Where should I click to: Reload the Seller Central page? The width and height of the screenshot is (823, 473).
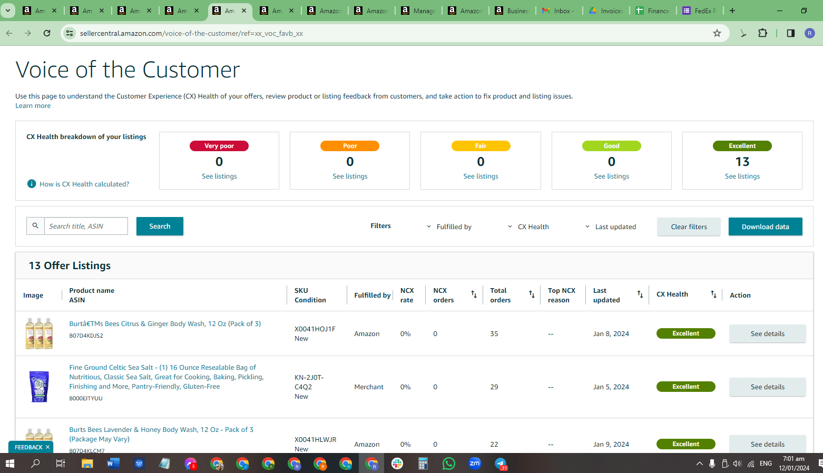click(x=47, y=33)
